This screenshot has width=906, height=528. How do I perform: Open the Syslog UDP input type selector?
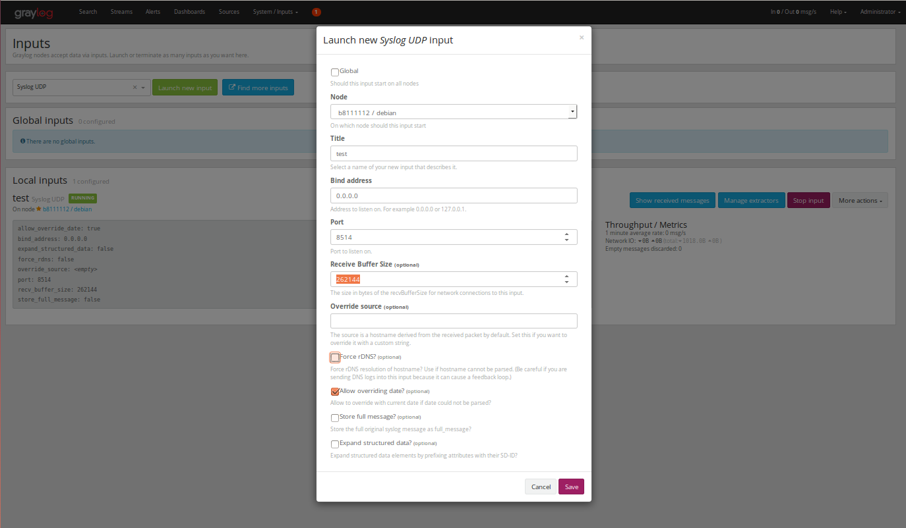point(81,87)
